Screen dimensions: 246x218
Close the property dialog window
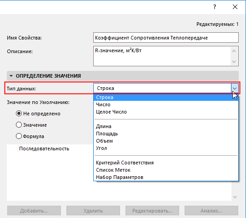pyautogui.click(x=235, y=7)
